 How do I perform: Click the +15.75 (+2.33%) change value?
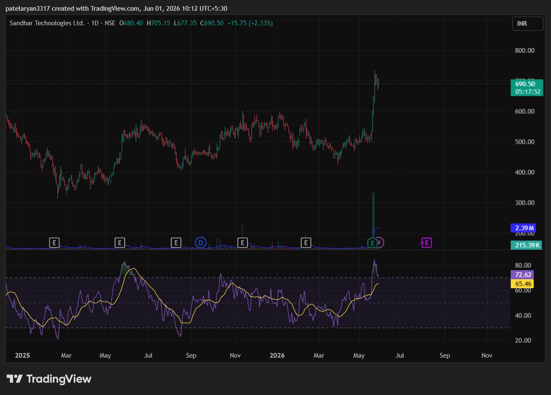250,23
